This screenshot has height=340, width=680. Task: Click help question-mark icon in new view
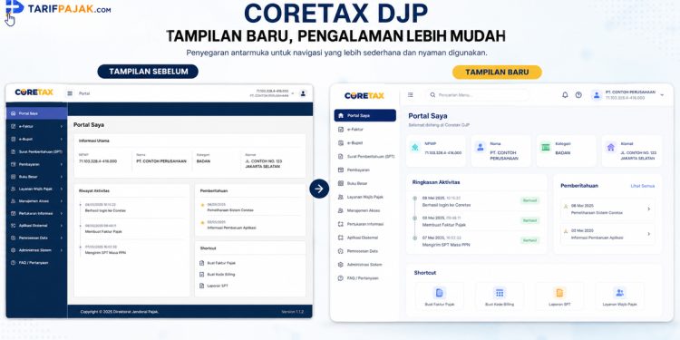(x=578, y=95)
